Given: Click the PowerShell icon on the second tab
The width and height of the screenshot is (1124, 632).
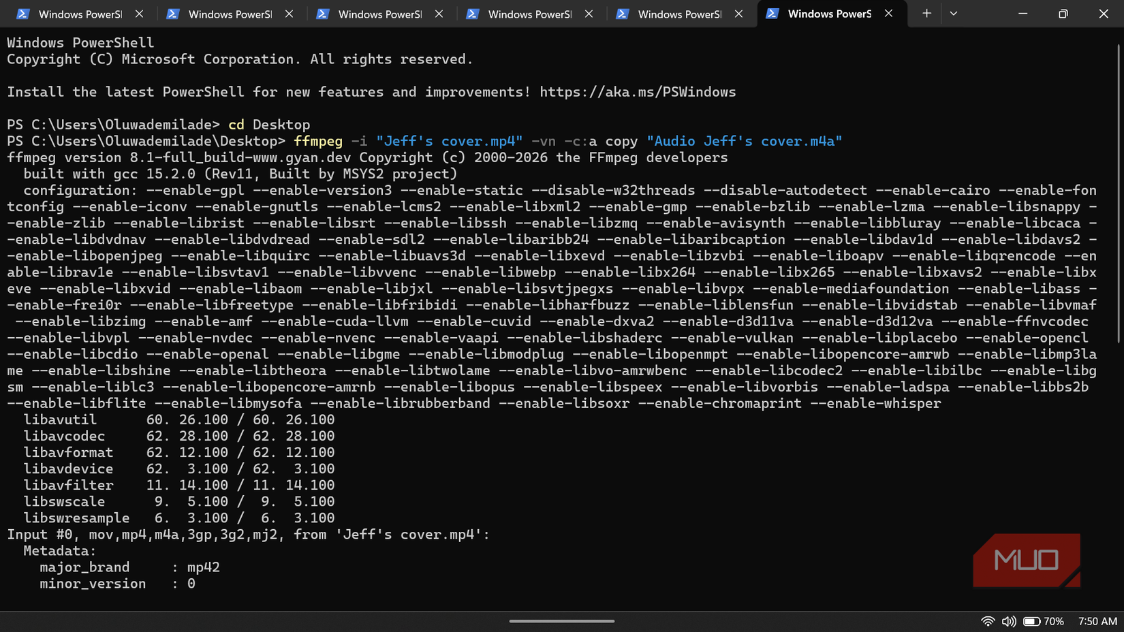Looking at the screenshot, I should (173, 14).
